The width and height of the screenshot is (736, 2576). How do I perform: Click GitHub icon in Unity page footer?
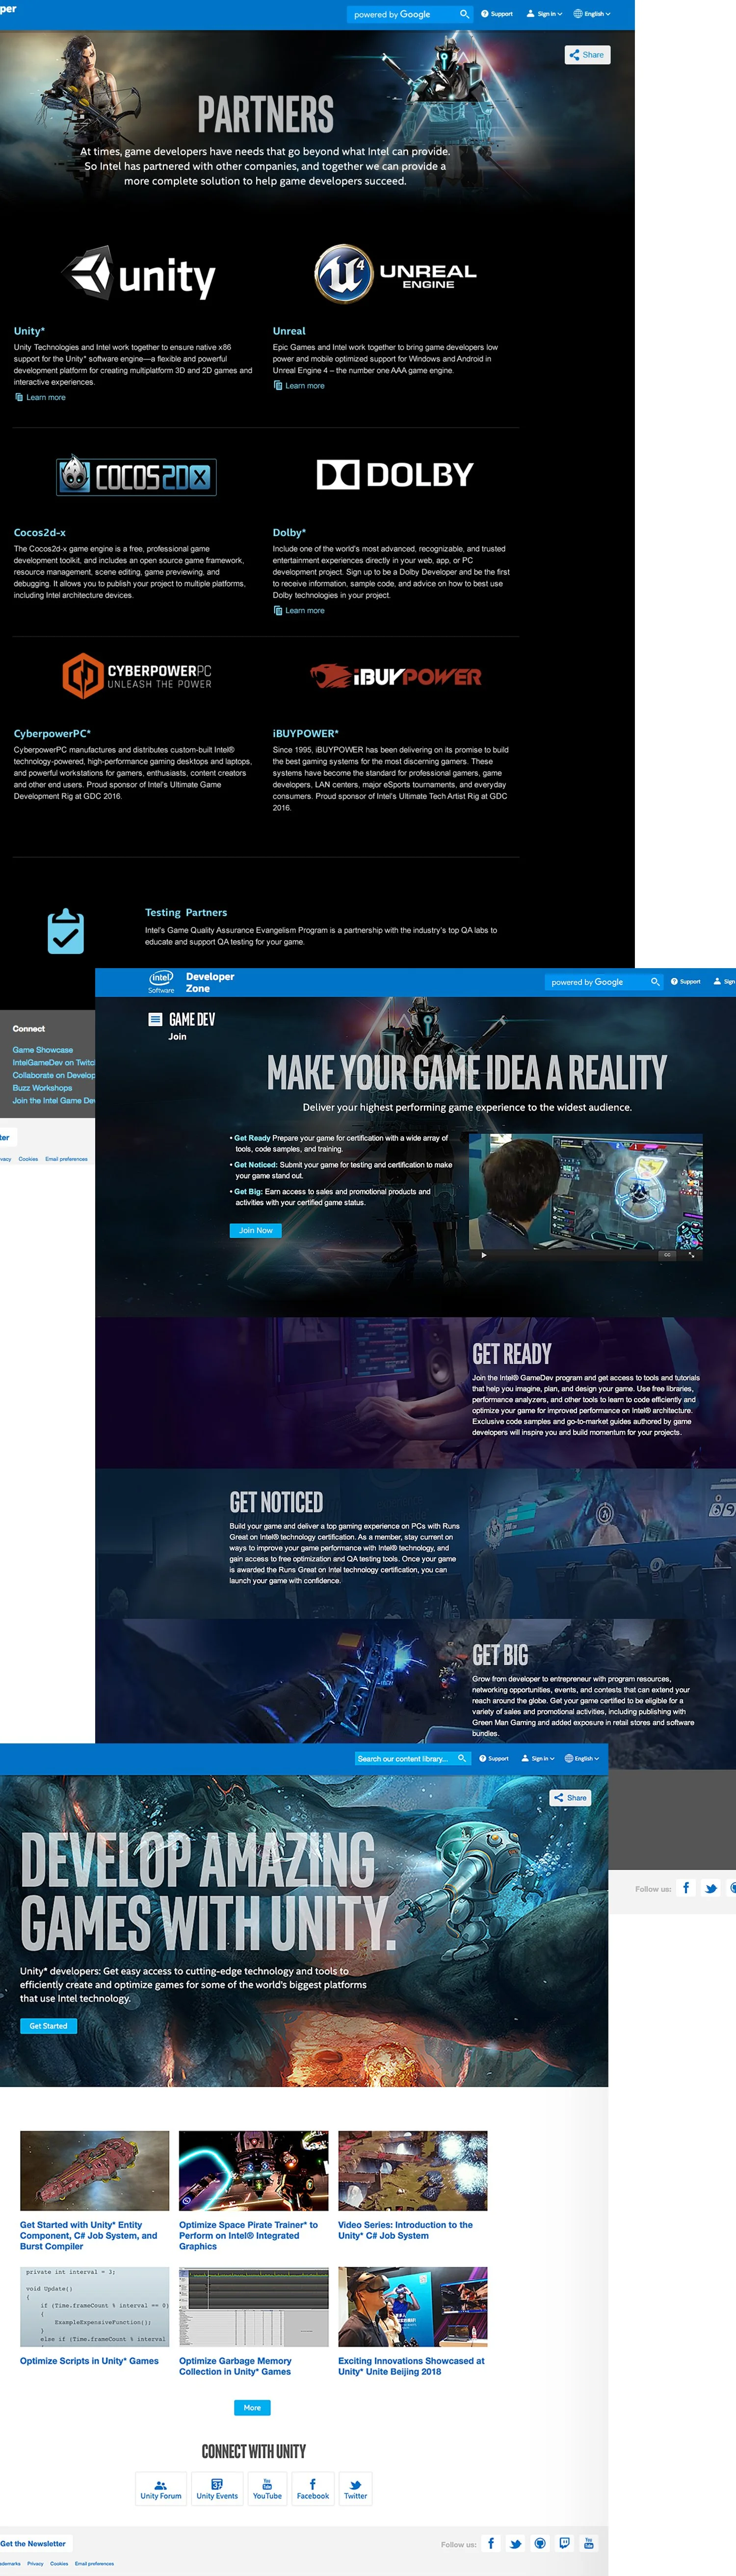(540, 2543)
